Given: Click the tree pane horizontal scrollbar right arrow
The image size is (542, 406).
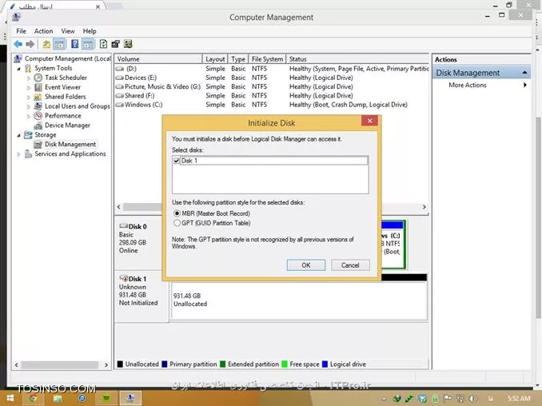Looking at the screenshot, I should 106,365.
